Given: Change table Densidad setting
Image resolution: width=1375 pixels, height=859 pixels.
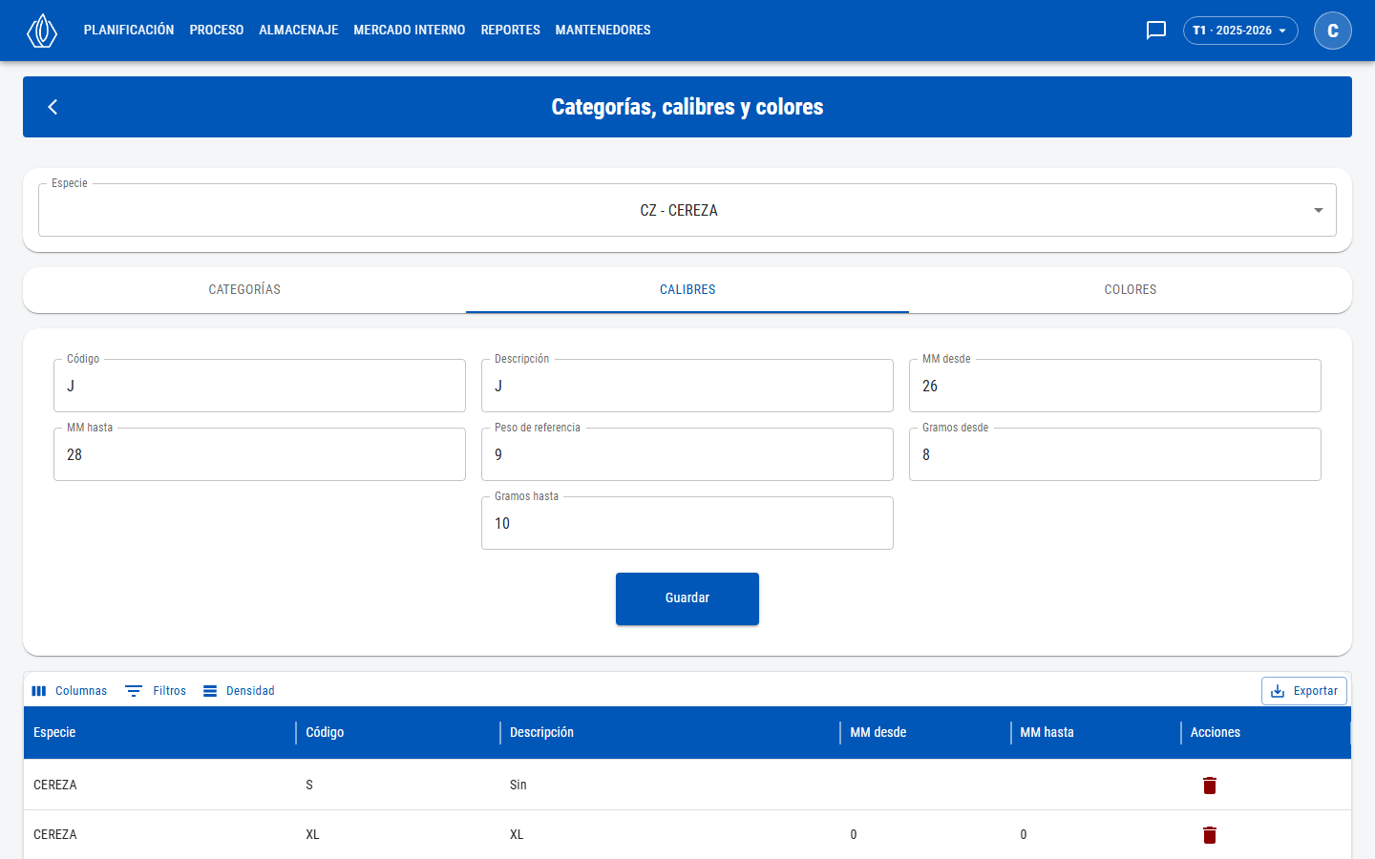Looking at the screenshot, I should 239,691.
